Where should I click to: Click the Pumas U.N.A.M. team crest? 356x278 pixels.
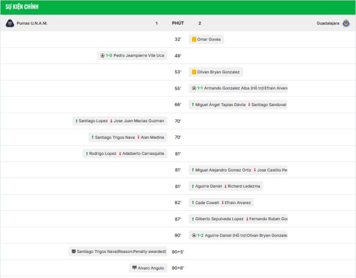point(10,23)
